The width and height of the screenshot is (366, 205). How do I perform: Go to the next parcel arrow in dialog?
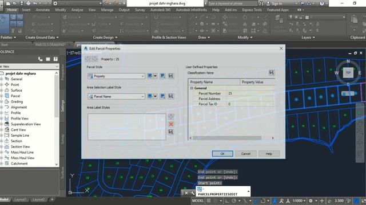(x=94, y=59)
